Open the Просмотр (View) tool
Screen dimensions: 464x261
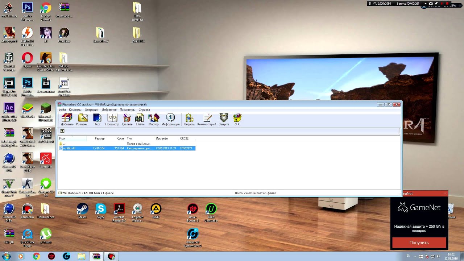click(112, 120)
